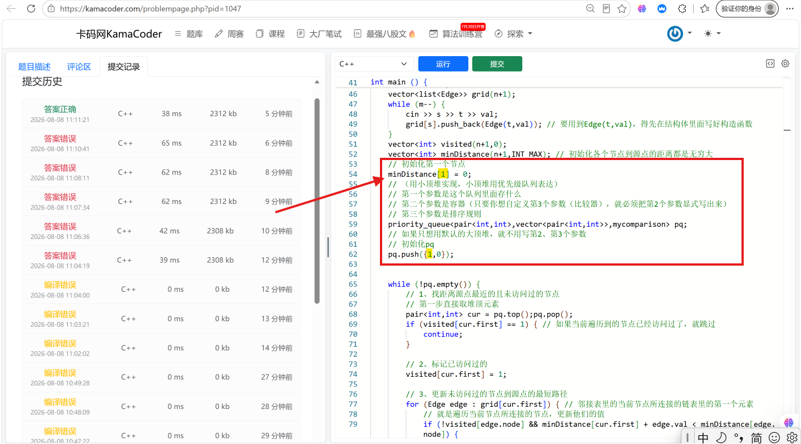Viewport: 801px width, 444px height.
Task: Switch to the 评论区 tab
Action: tap(79, 67)
